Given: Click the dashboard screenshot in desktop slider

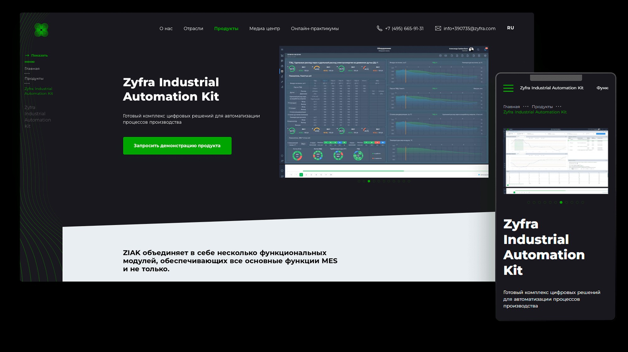Looking at the screenshot, I should click(x=384, y=112).
